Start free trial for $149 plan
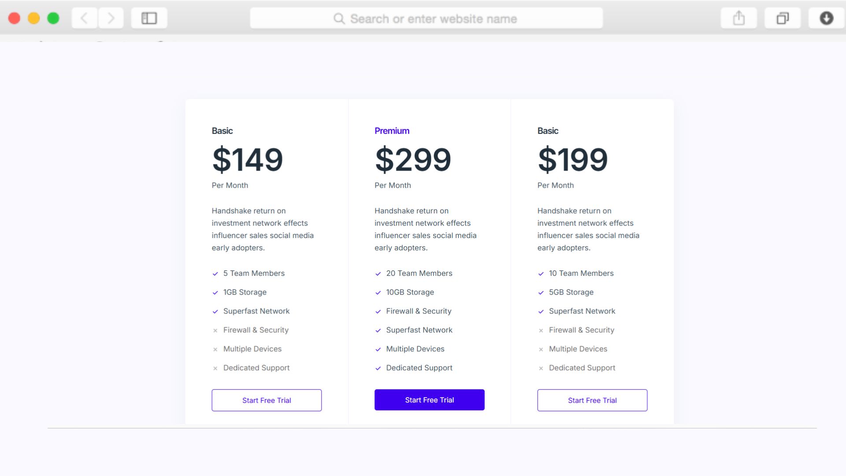Image resolution: width=846 pixels, height=476 pixels. [x=267, y=400]
